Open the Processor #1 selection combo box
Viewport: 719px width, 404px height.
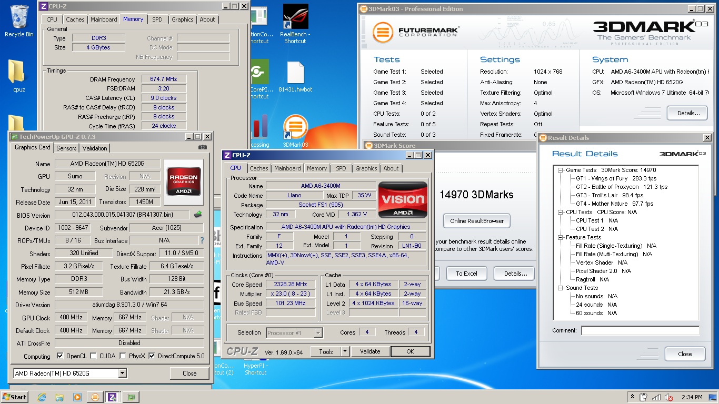pyautogui.click(x=294, y=332)
